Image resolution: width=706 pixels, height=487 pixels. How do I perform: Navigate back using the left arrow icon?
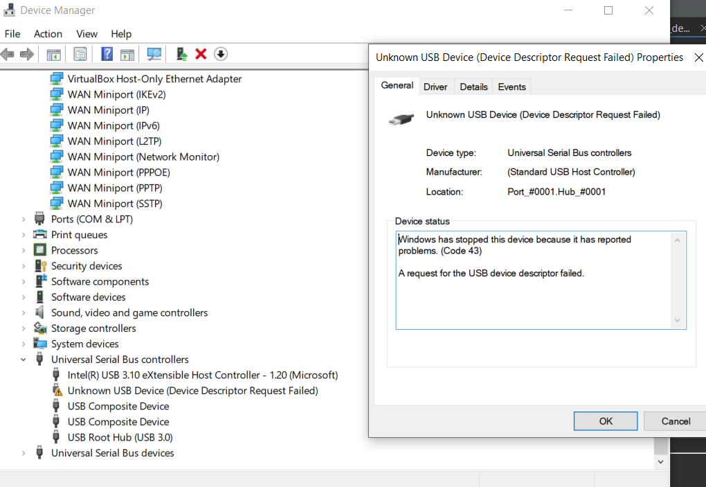tap(7, 54)
